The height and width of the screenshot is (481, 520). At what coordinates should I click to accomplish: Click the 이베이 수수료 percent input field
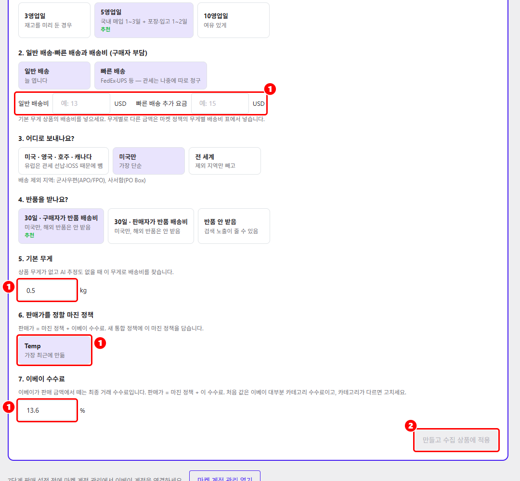(47, 410)
